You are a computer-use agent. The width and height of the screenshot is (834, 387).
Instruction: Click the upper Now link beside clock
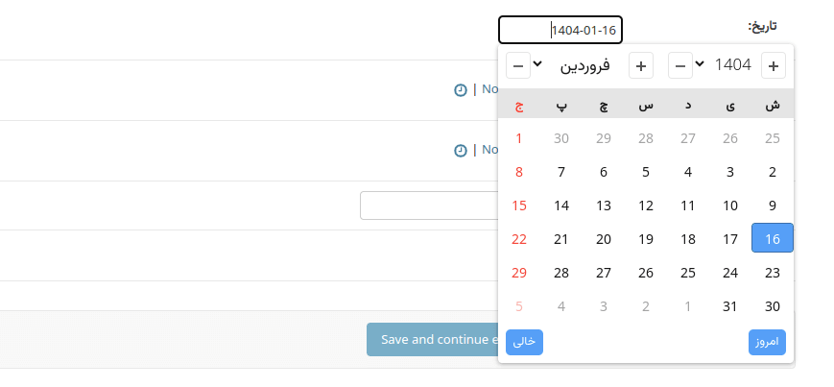pyautogui.click(x=489, y=89)
